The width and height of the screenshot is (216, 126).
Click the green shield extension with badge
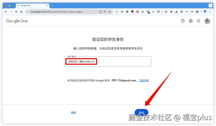pyautogui.click(x=148, y=12)
